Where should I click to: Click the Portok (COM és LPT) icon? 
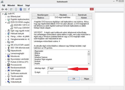(8, 62)
